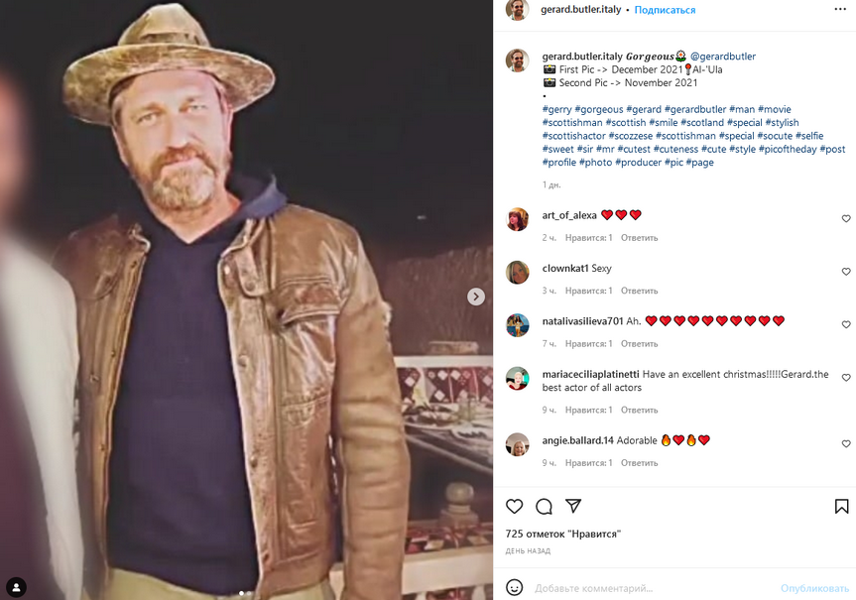Open comments via the speech bubble icon
This screenshot has width=856, height=600.
click(544, 507)
